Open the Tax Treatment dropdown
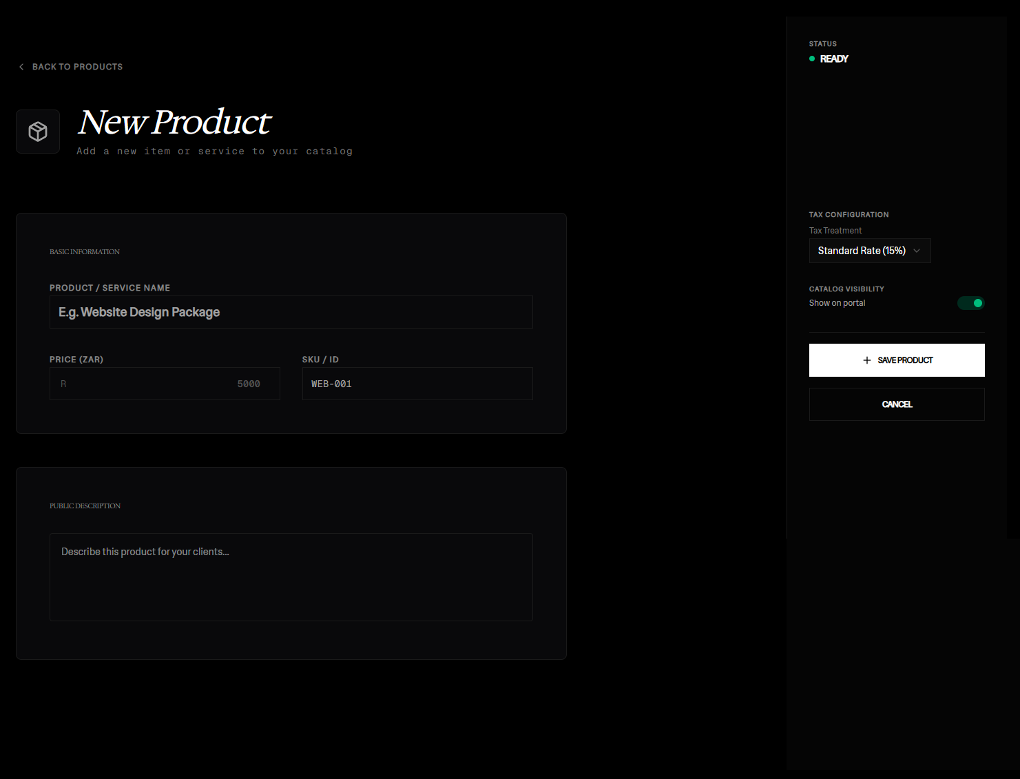 869,251
